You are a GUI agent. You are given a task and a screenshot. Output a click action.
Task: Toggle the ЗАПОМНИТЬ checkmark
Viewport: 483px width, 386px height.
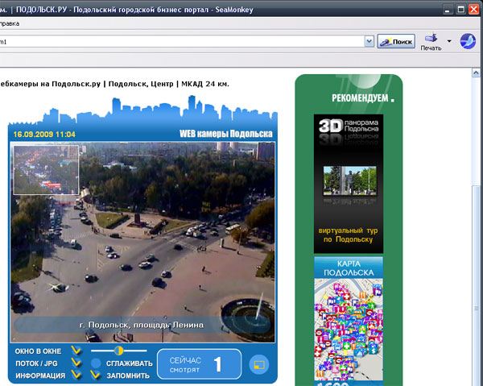96,375
